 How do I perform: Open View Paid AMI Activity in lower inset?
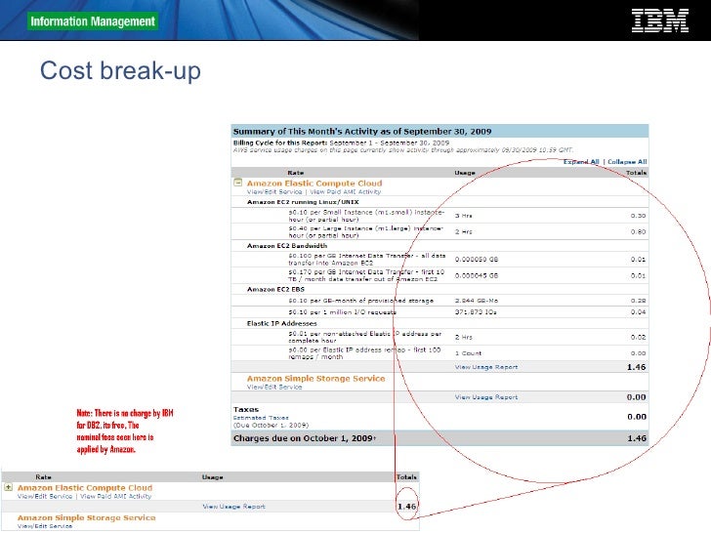(x=115, y=496)
